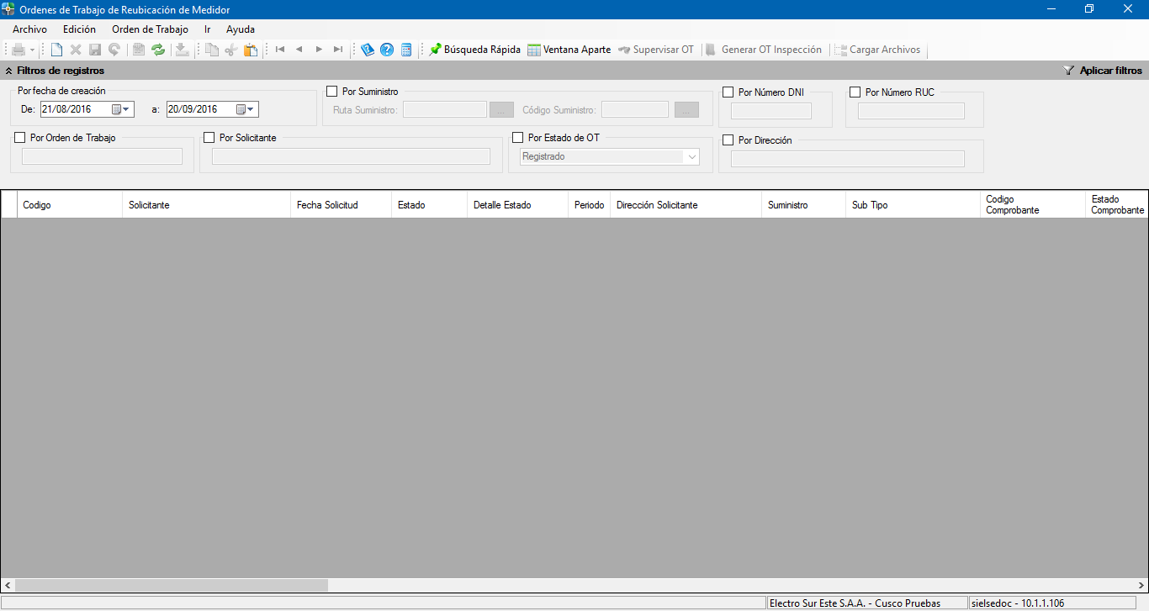Image resolution: width=1149 pixels, height=611 pixels.
Task: Sort by the Estado column header
Action: (x=429, y=205)
